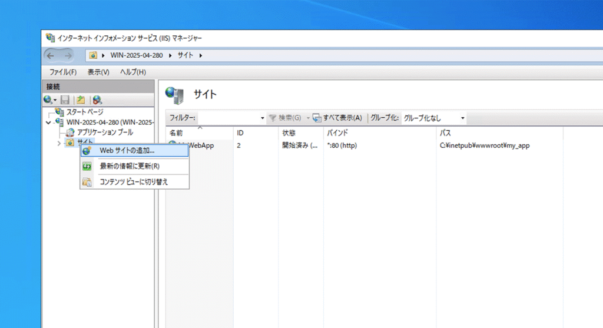Open the ファイル(F) menu
The image size is (603, 328).
[63, 72]
